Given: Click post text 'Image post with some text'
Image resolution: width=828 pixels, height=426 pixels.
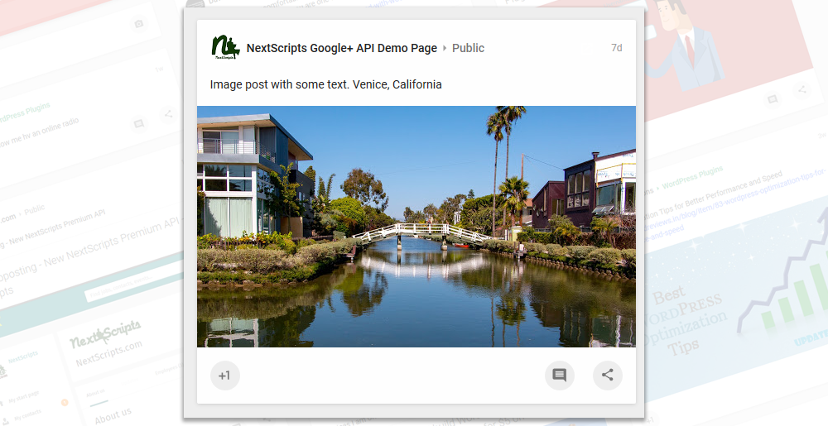Looking at the screenshot, I should pyautogui.click(x=279, y=84).
